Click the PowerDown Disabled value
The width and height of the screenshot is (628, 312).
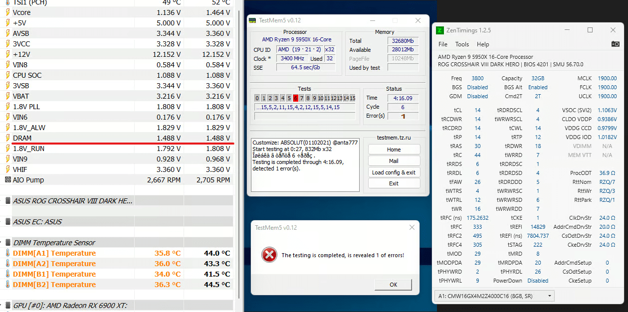coord(538,281)
